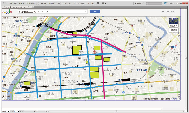Open the 表示(V) menu
Viewport: 189px width, 113px height.
(67, 3)
